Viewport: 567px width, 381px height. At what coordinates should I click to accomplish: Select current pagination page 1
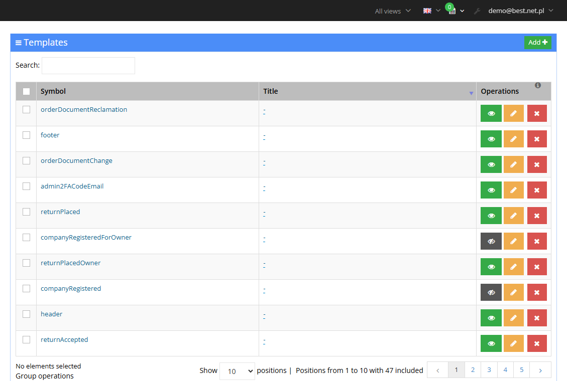457,370
